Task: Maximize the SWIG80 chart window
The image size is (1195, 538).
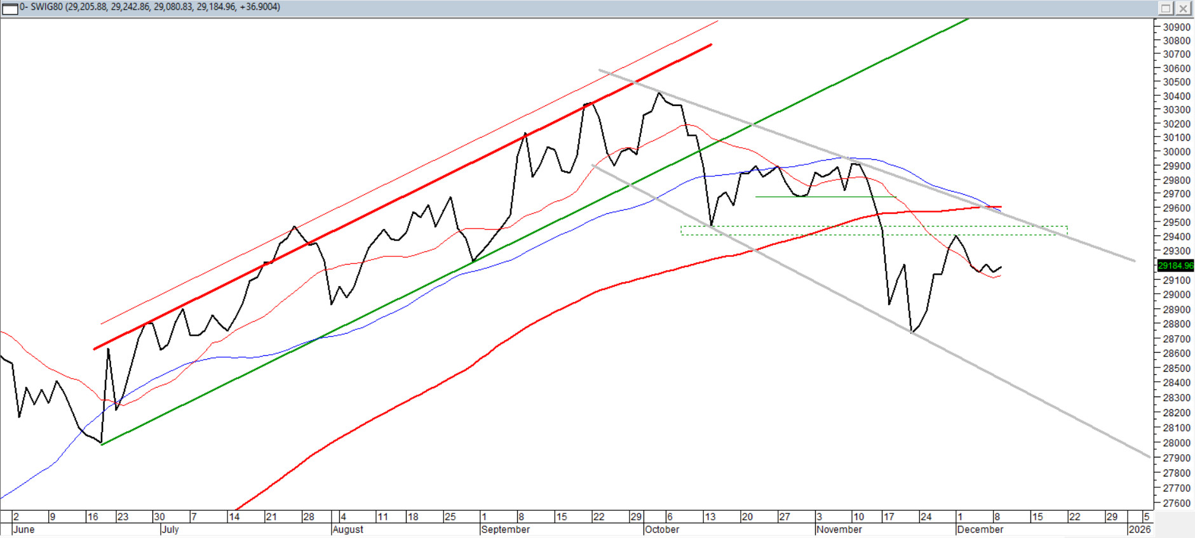Action: coord(1166,8)
